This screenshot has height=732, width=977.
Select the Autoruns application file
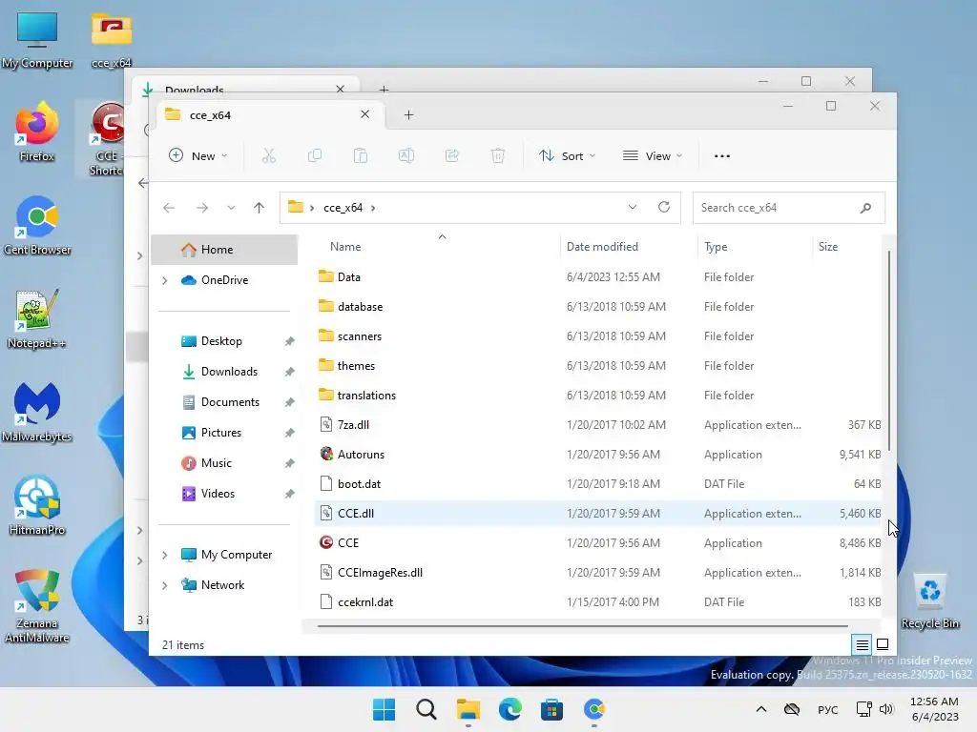598,455
